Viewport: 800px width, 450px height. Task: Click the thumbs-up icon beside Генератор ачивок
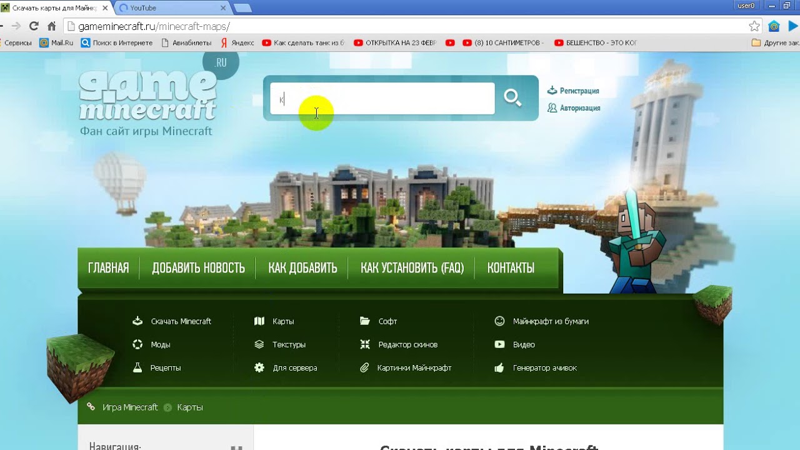499,367
